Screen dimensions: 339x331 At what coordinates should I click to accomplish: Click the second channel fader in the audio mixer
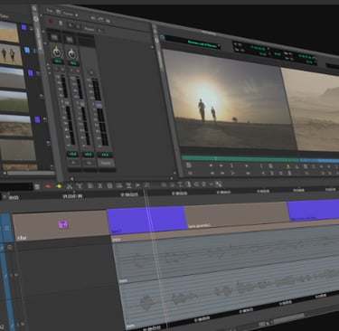click(x=82, y=105)
